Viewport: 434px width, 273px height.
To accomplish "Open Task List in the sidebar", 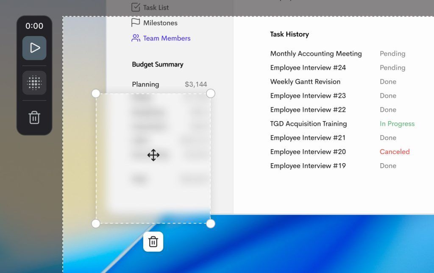I will coord(156,8).
